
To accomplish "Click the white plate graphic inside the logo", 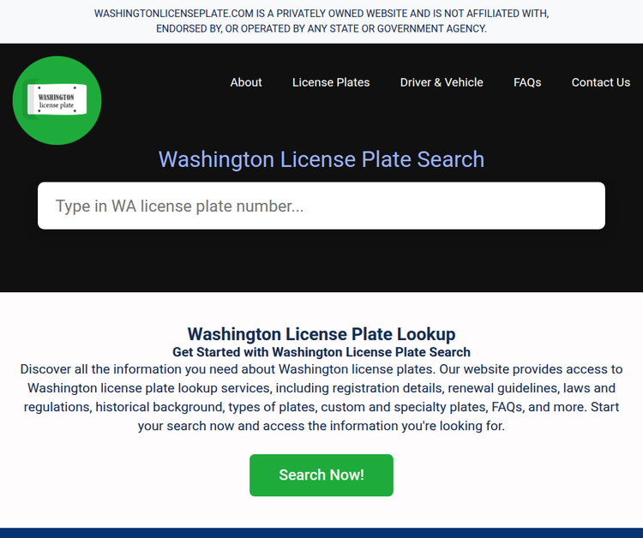I will [x=57, y=99].
